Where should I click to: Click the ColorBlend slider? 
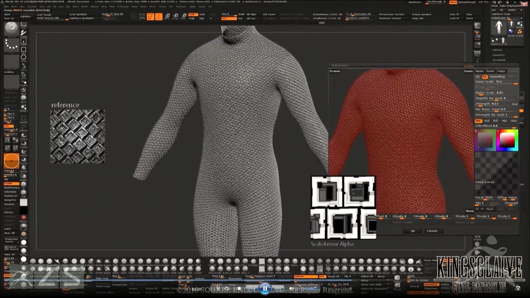click(496, 126)
